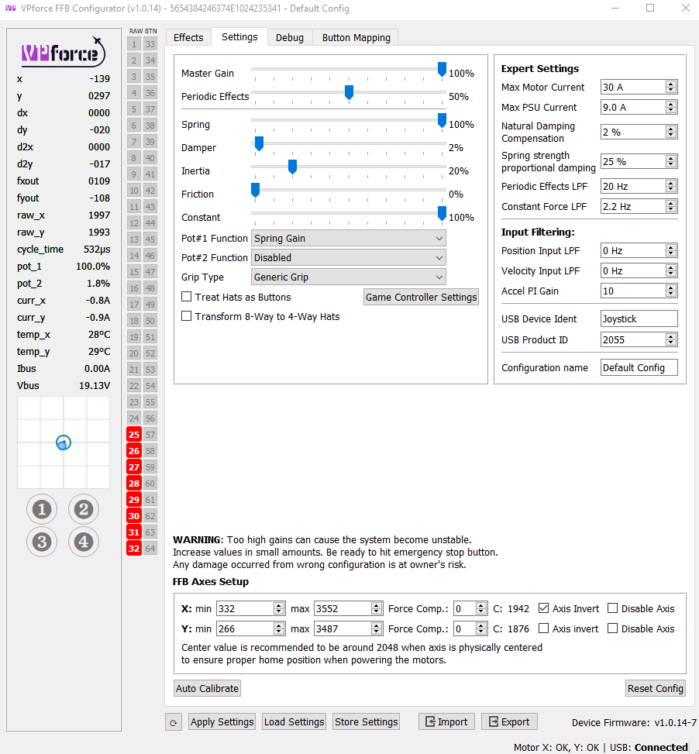Viewport: 699px width, 754px height.
Task: Click red raw button indicator 28
Action: click(x=134, y=484)
